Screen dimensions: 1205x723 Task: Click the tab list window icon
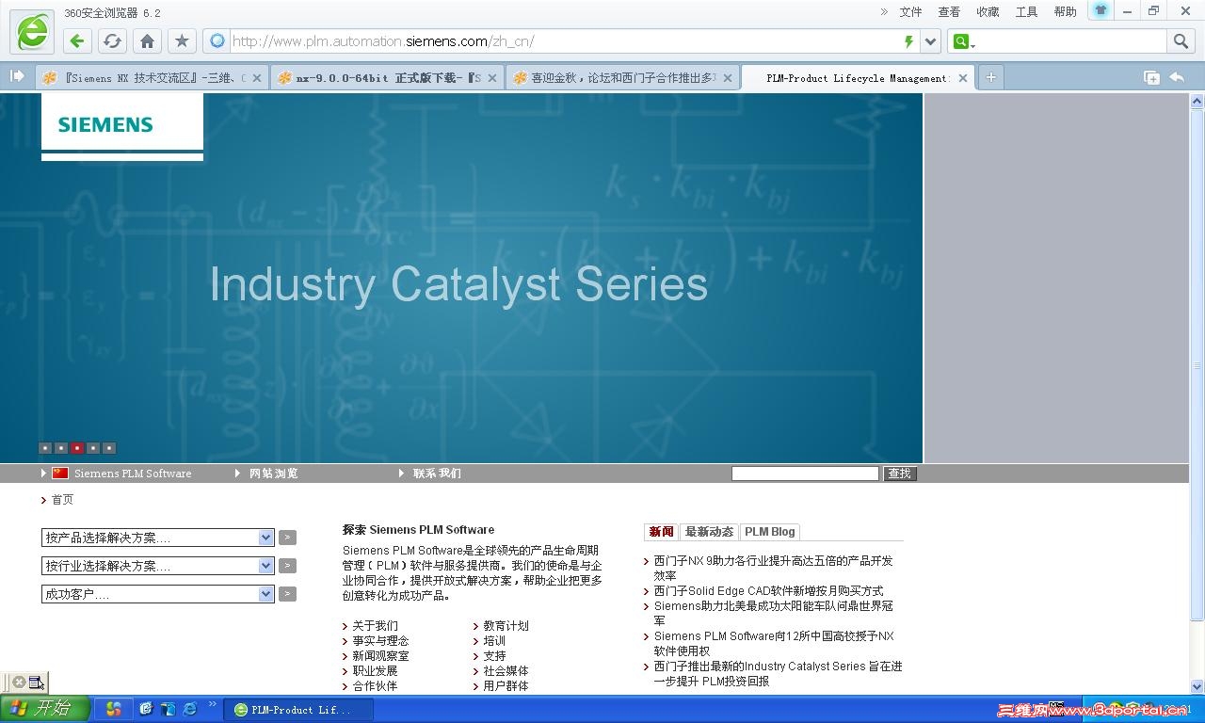(1151, 77)
